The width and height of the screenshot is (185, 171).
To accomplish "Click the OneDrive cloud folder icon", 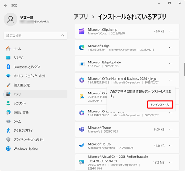I will pos(82,97).
